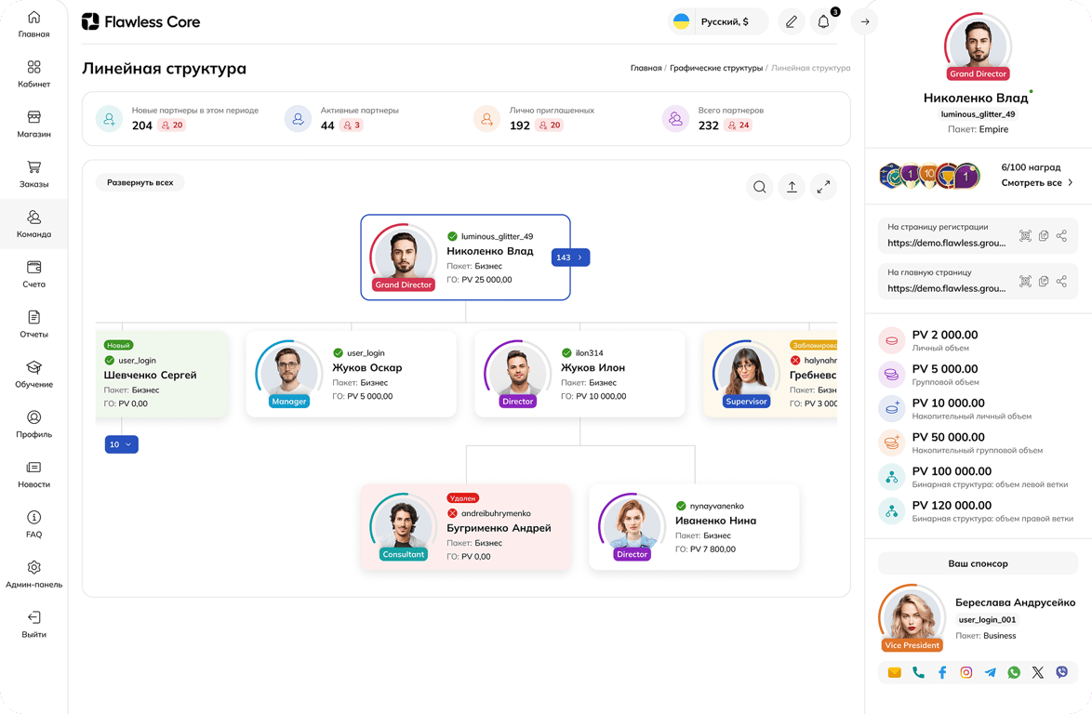Click Всего партнеров stat icon

click(675, 119)
